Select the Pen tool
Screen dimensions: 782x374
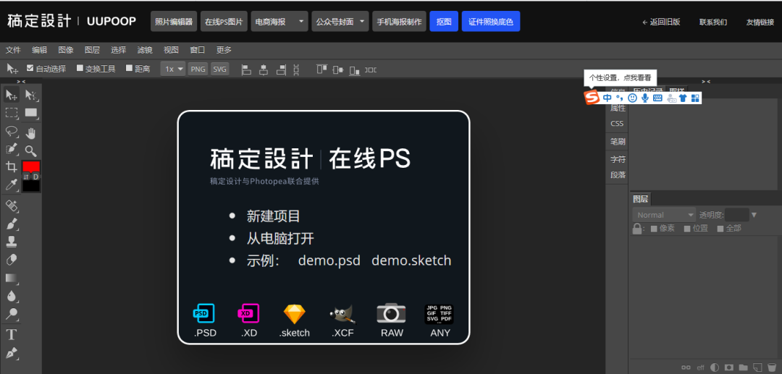(x=12, y=353)
